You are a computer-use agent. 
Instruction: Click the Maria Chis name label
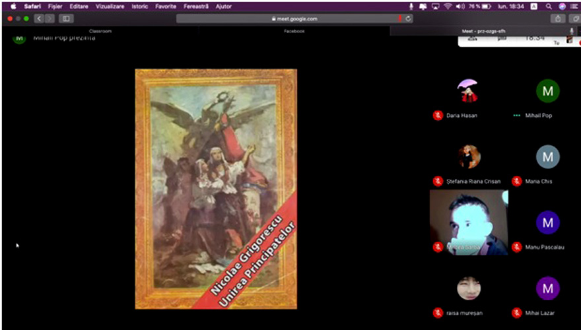tap(538, 181)
